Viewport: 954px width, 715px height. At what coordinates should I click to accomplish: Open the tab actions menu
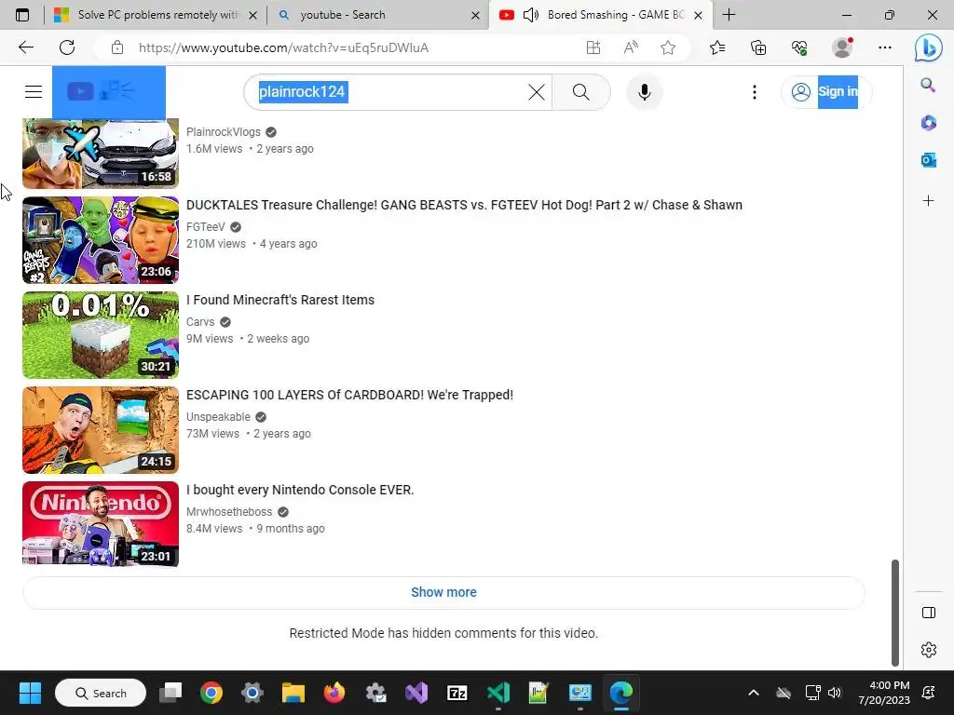pyautogui.click(x=22, y=15)
